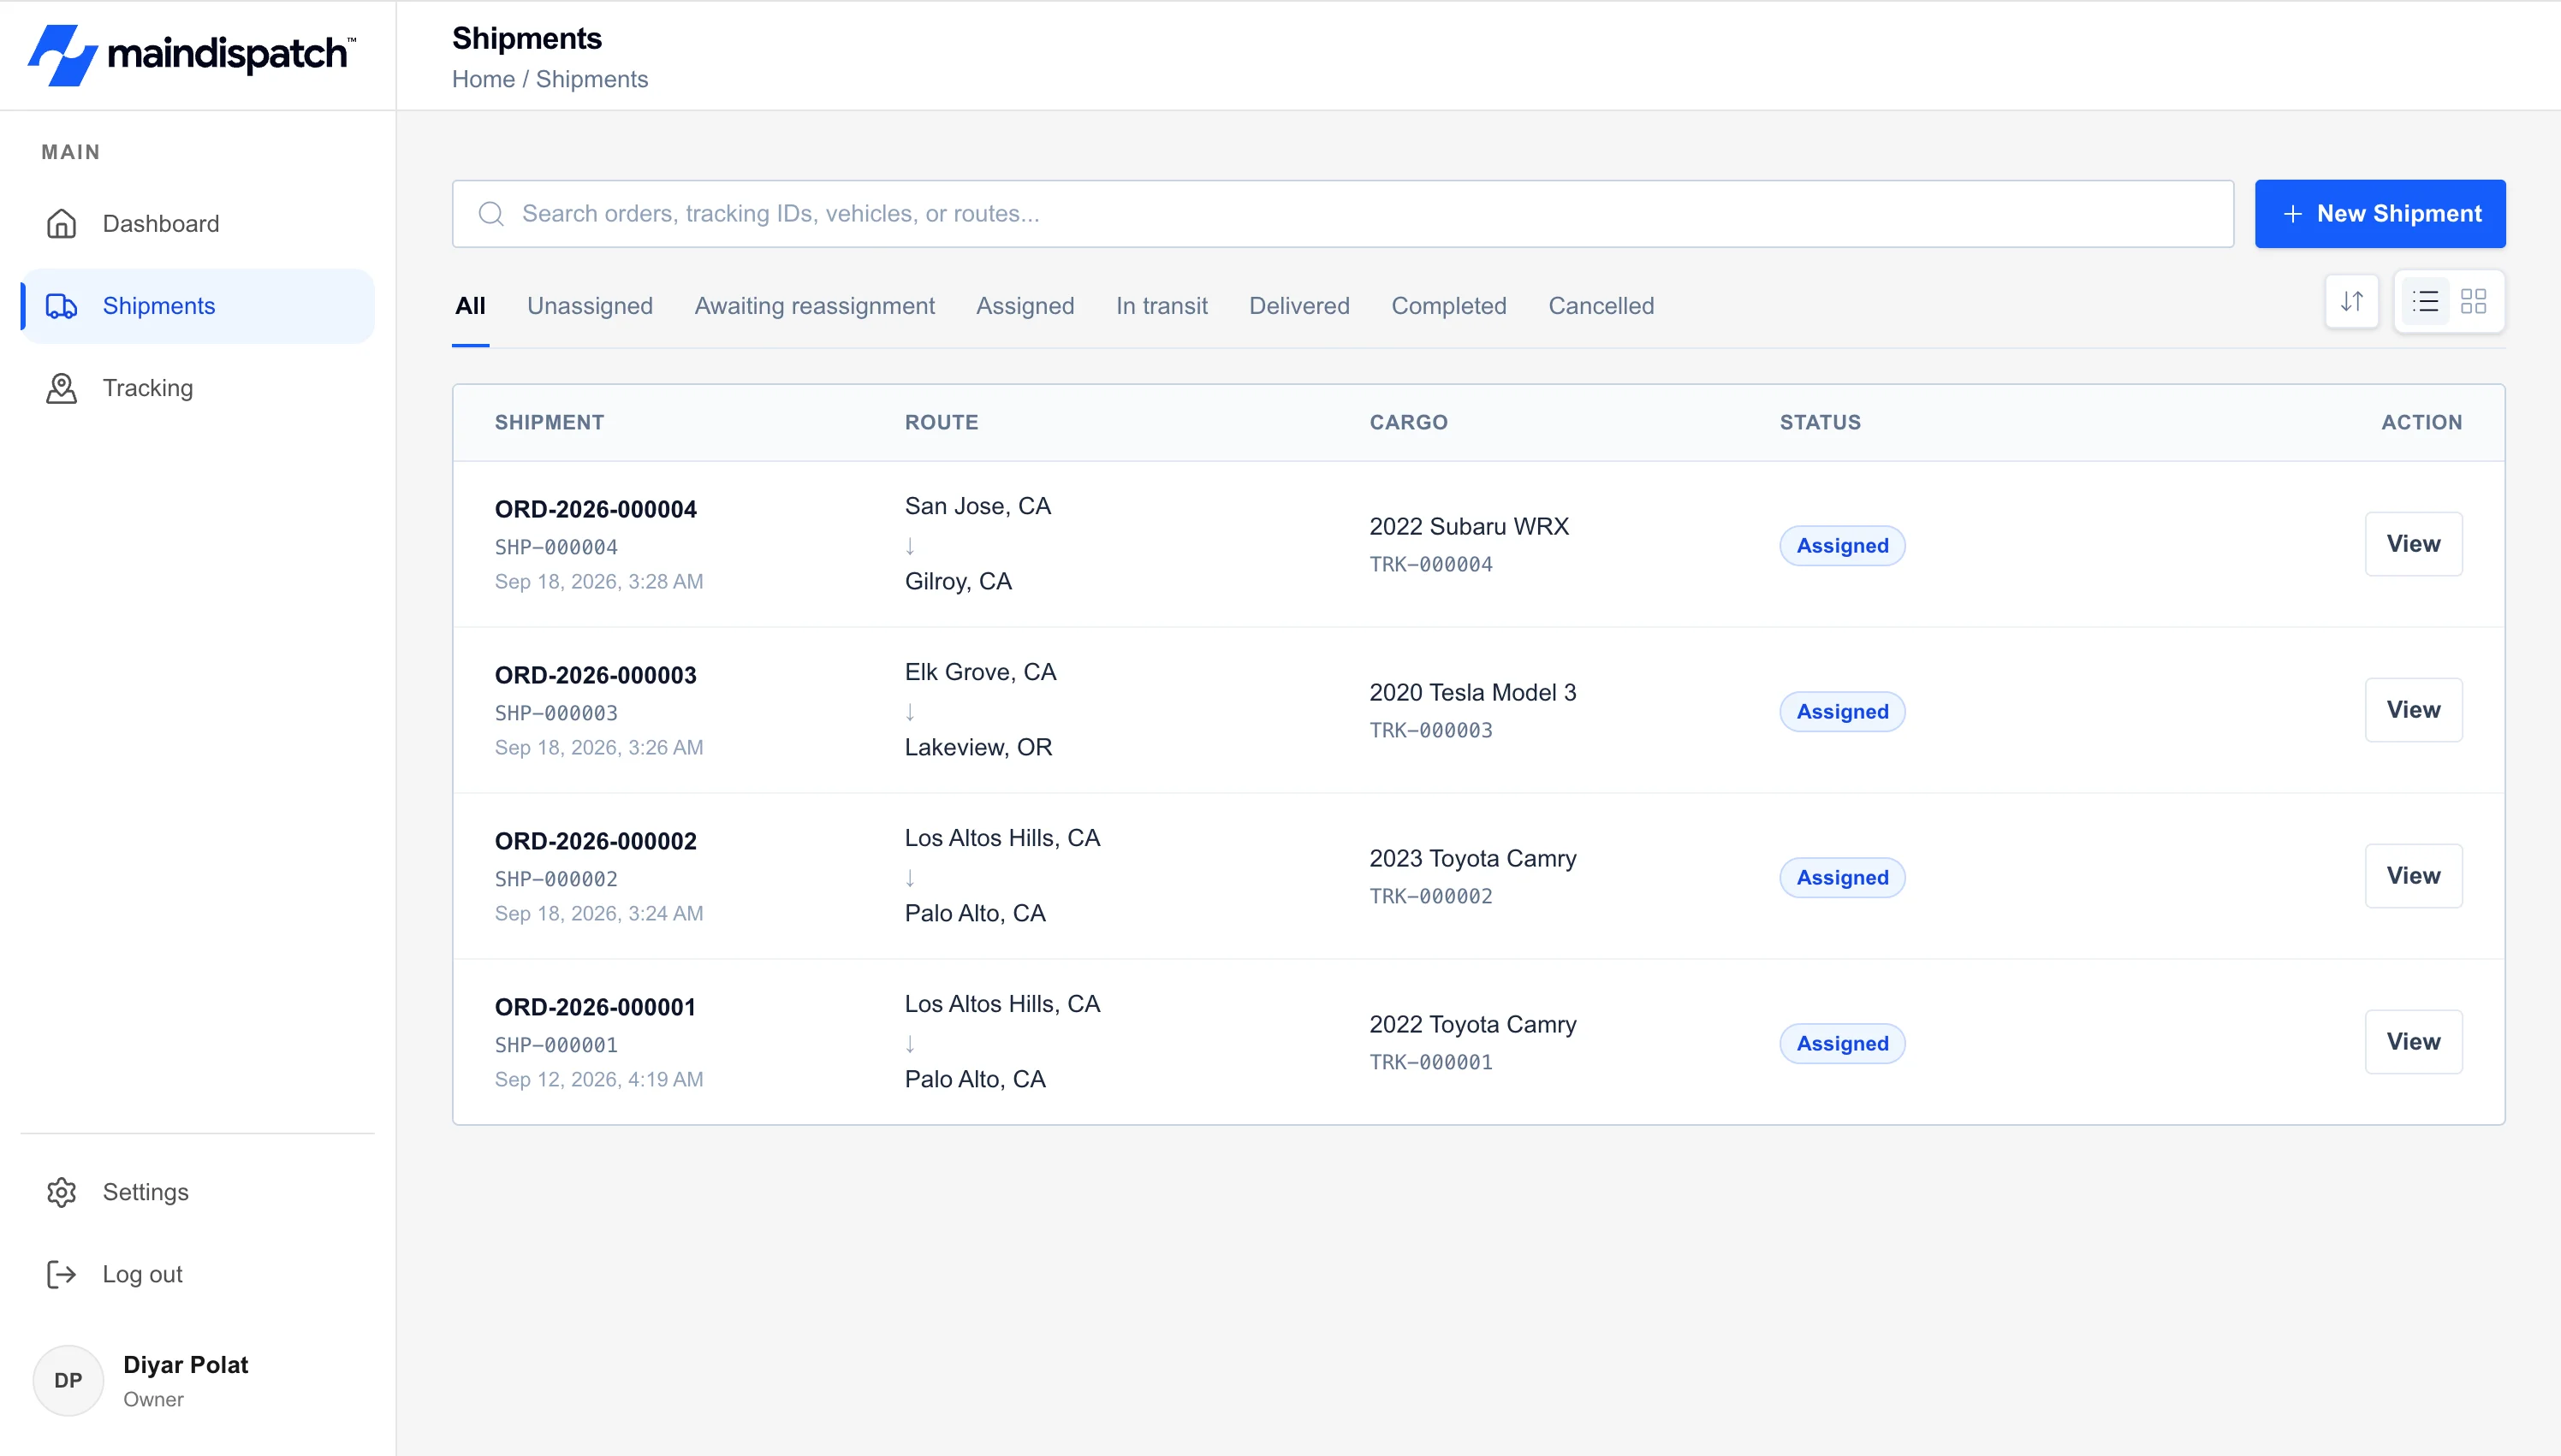Click the Elk Grove, CA origin
Screen dimensions: 2561x1456
[x=980, y=672]
